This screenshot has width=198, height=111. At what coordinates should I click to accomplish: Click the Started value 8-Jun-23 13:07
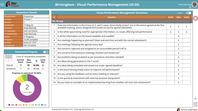click(x=36, y=43)
